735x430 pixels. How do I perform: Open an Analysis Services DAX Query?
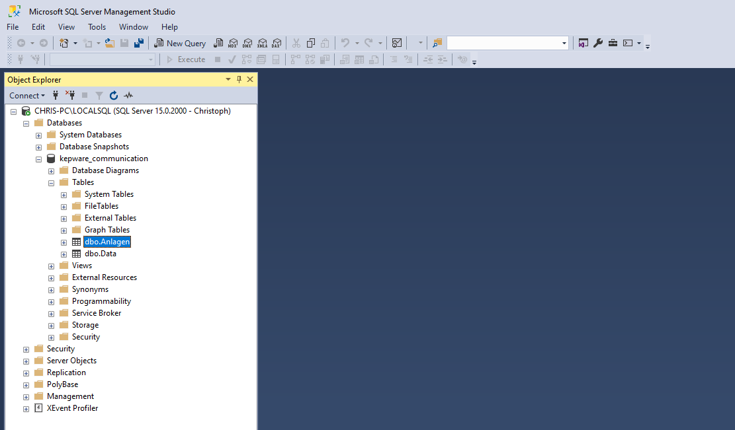[x=277, y=43]
